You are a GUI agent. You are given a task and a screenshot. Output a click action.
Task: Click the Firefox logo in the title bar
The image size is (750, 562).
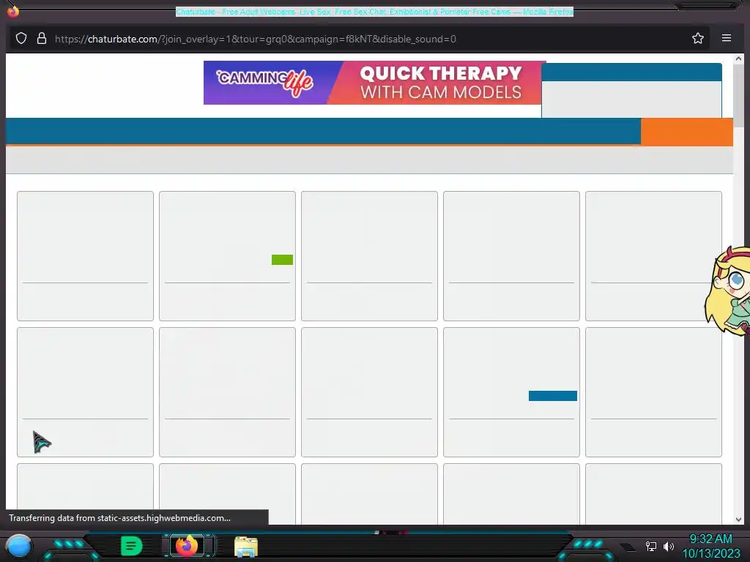click(x=13, y=11)
